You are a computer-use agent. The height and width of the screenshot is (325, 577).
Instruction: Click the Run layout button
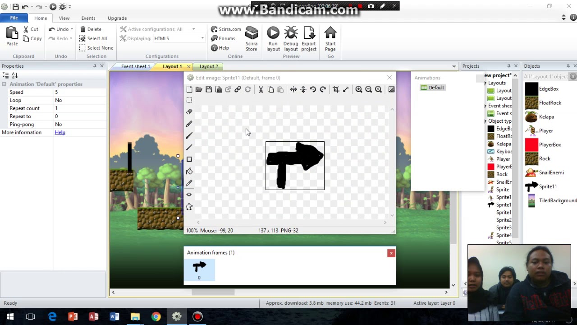(273, 39)
